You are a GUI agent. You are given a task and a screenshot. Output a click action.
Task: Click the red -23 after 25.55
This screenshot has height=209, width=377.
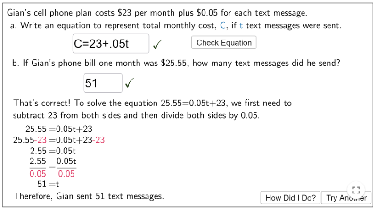(x=41, y=140)
